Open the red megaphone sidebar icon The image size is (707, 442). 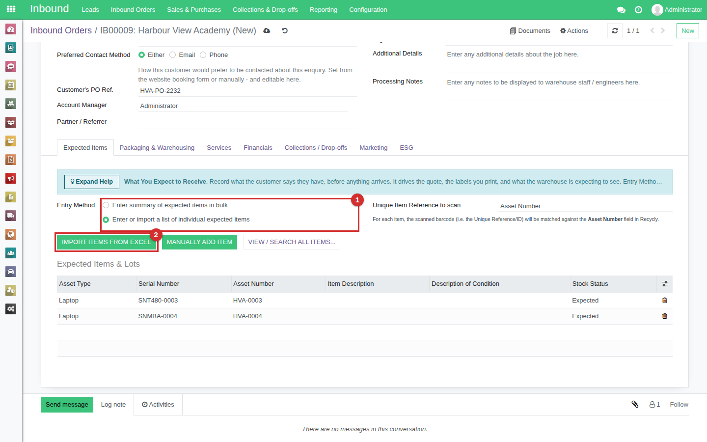click(x=11, y=178)
